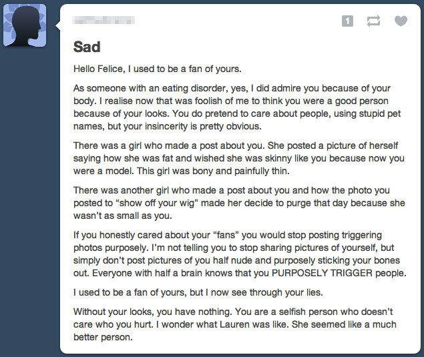Click the blurred username above the title
The width and height of the screenshot is (424, 357).
click(103, 20)
